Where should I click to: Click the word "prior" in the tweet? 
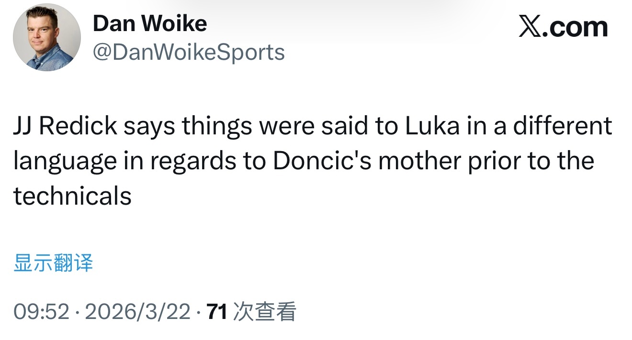pos(493,161)
